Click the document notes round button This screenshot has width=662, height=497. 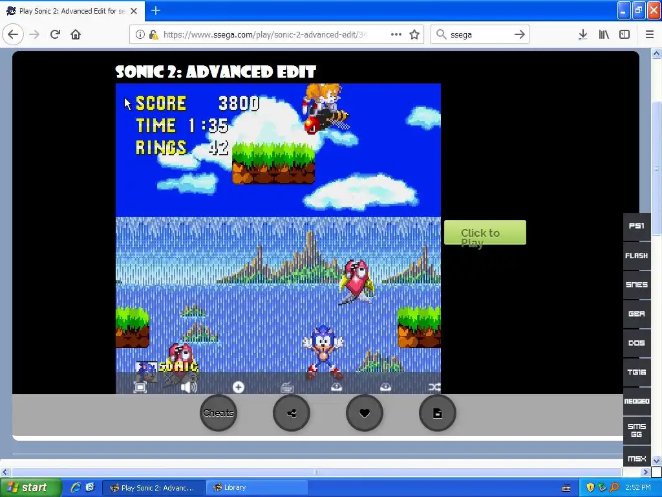[438, 413]
